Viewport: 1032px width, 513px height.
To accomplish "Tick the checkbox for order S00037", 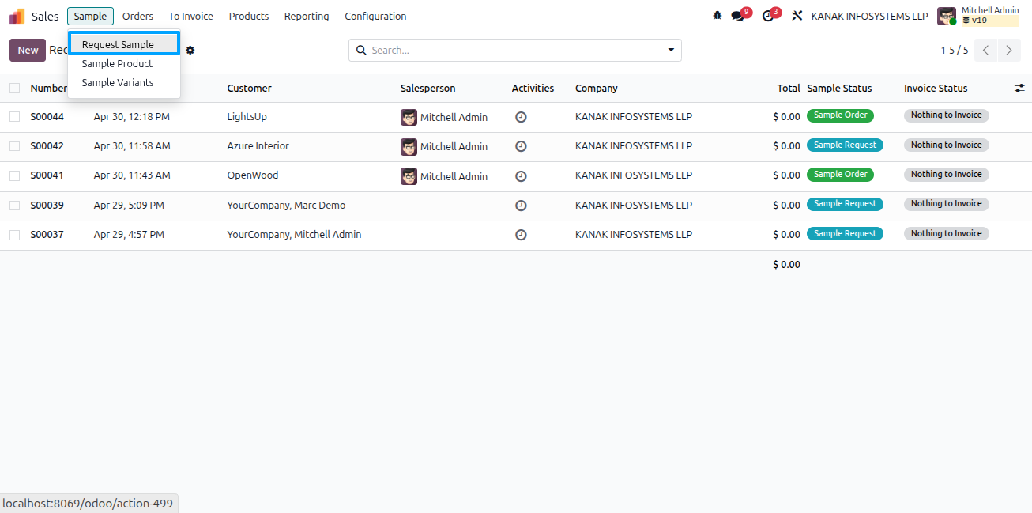I will click(x=14, y=235).
